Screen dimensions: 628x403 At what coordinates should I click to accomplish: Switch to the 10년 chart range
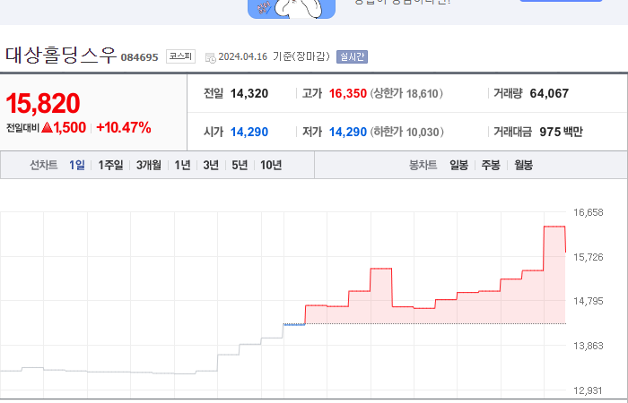(271, 165)
